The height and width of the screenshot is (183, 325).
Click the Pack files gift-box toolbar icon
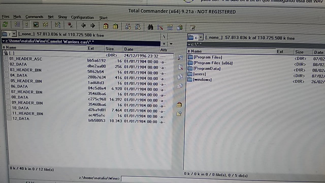coord(106,26)
